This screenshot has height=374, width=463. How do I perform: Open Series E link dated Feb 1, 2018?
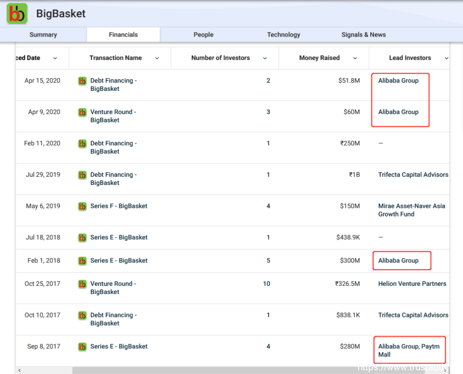118,261
